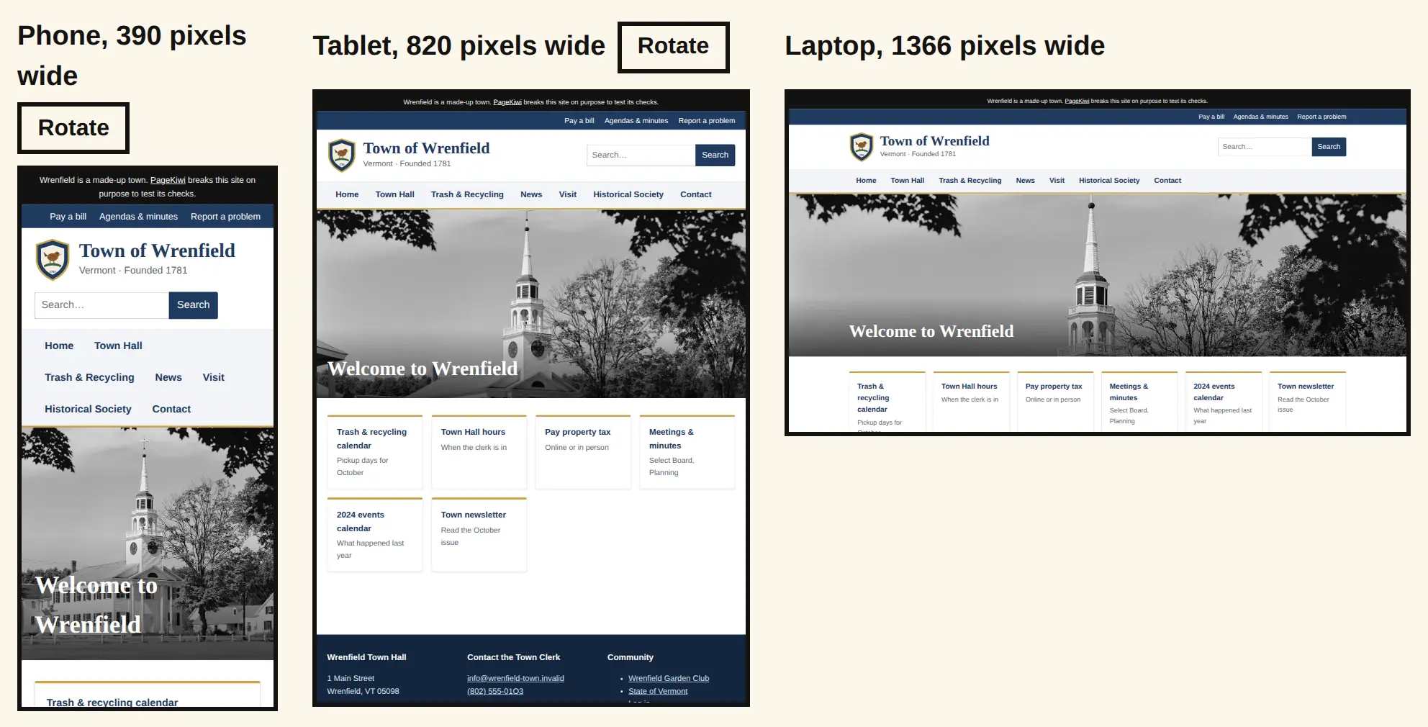Viewport: 1428px width, 727px height.
Task: Select Home in tablet preview navigation
Action: point(347,195)
